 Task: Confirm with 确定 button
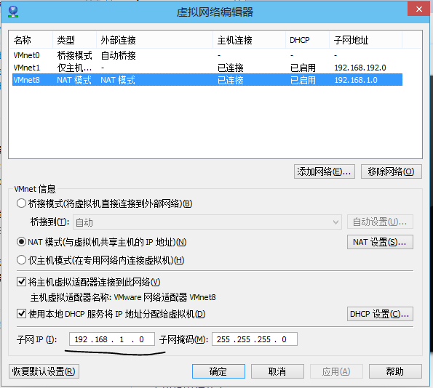[218, 371]
